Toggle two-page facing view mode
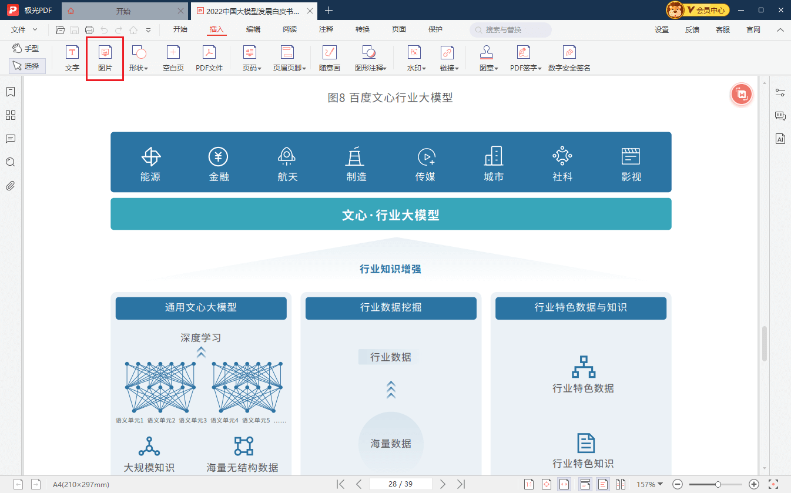 (621, 484)
